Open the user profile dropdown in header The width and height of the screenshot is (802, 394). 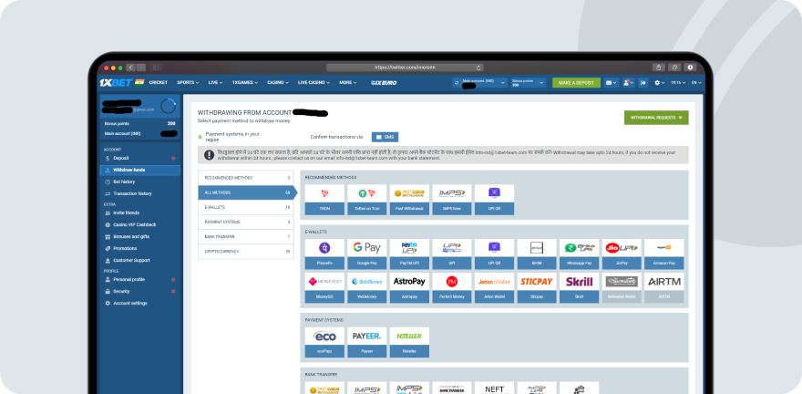coord(629,82)
